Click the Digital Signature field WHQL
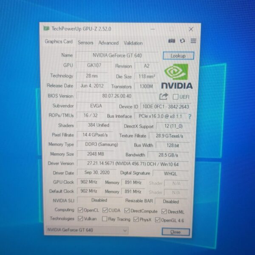 pos(170,174)
